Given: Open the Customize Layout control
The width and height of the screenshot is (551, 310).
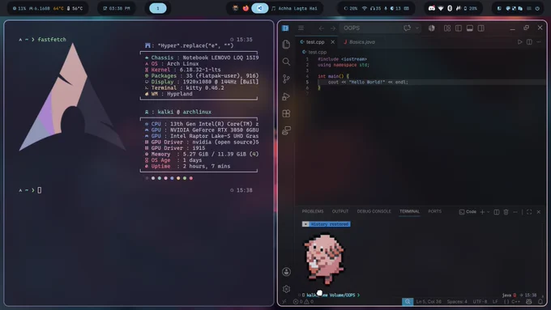Looking at the screenshot, I should pos(447,28).
